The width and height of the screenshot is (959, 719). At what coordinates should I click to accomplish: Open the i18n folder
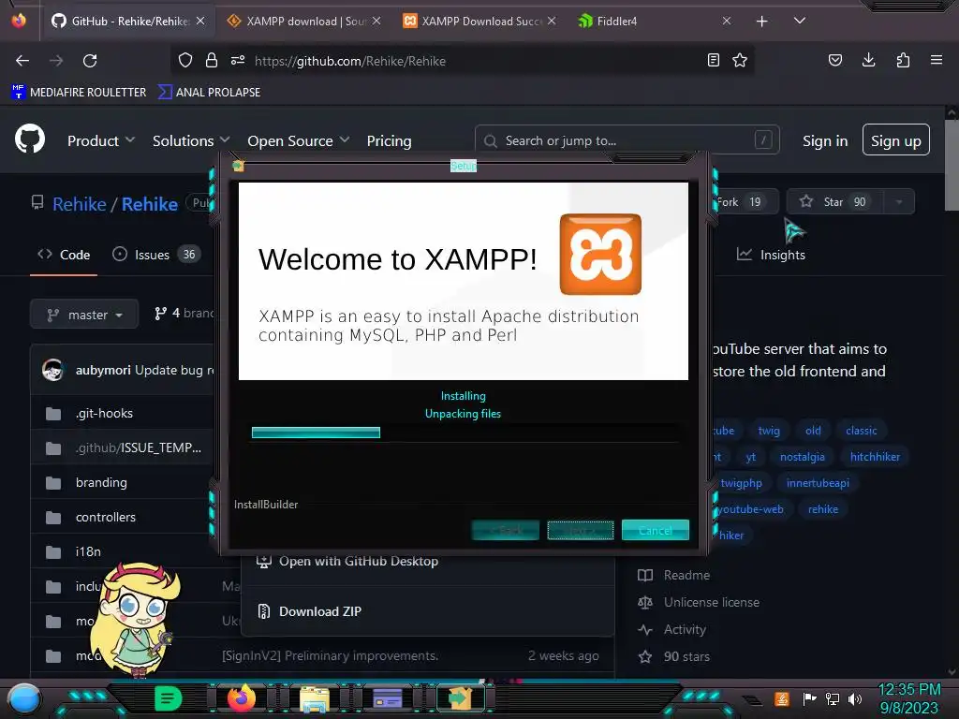pos(88,551)
